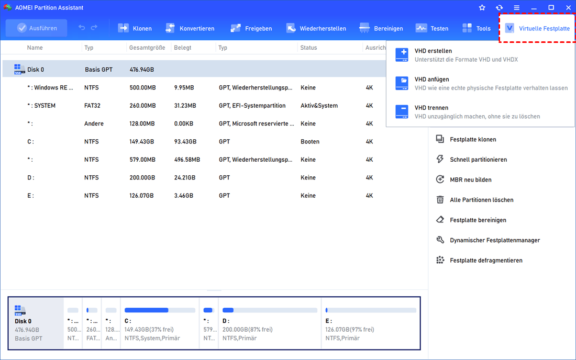
Task: Open the hamburger menu in title bar
Action: pyautogui.click(x=516, y=7)
